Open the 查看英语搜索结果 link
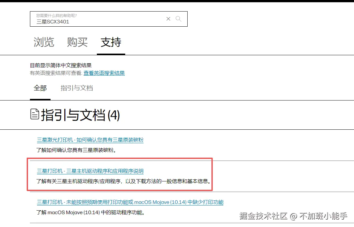 pos(104,73)
